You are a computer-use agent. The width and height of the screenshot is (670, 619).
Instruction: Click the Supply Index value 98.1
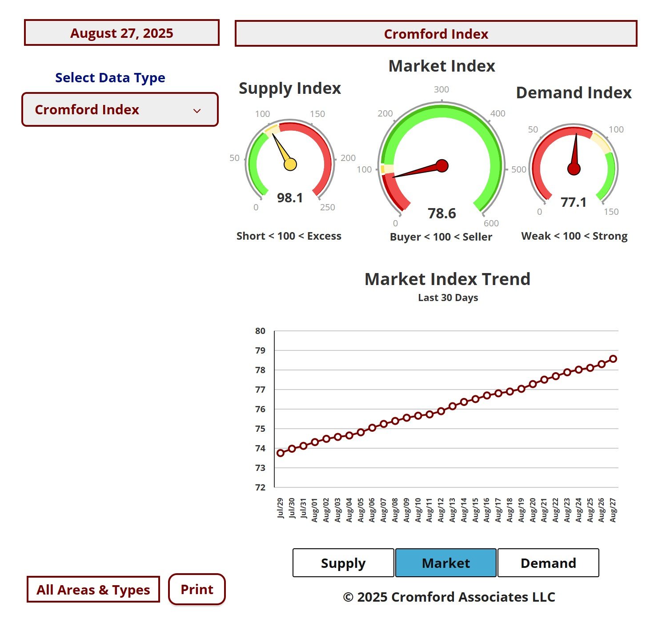[290, 198]
